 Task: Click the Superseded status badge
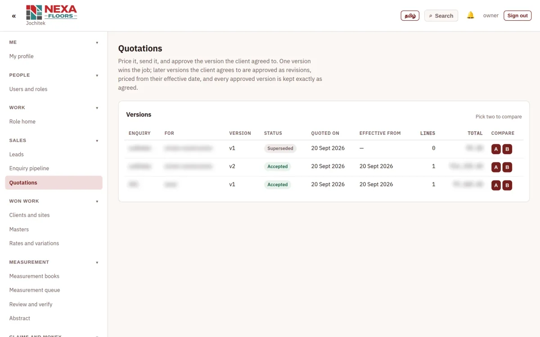280,148
